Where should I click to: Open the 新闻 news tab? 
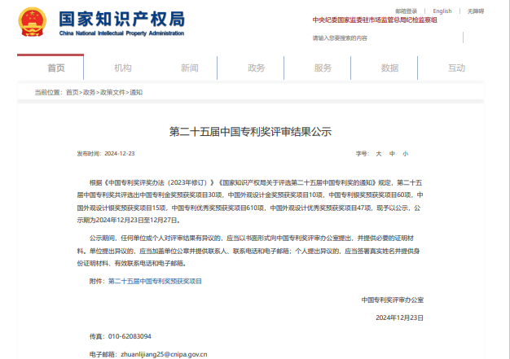tap(189, 68)
